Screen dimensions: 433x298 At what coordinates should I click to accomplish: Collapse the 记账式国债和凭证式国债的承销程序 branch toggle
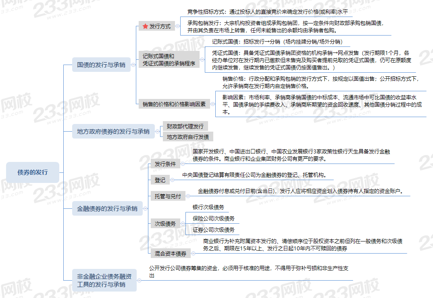[x=202, y=60]
